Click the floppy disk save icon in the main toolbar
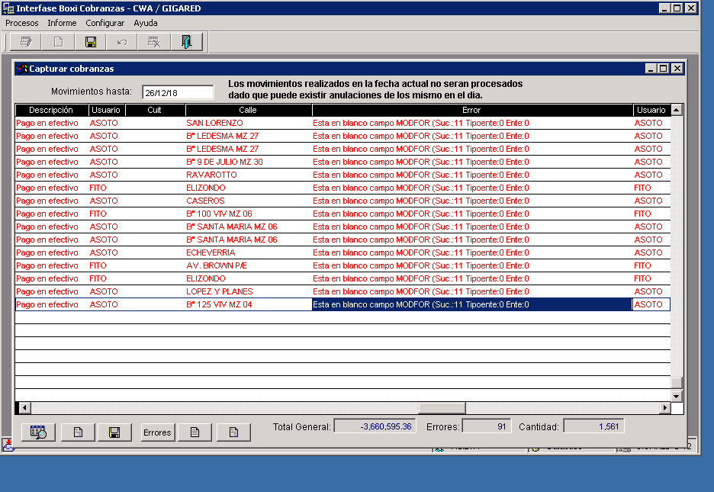 tap(91, 42)
